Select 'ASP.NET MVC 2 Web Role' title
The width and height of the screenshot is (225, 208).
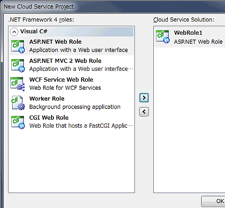click(65, 61)
